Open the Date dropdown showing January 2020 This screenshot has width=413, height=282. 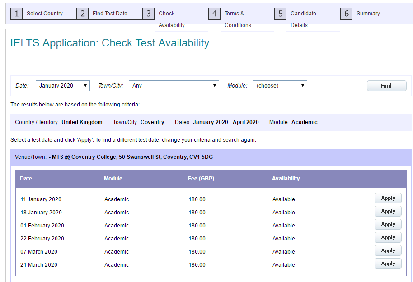click(63, 86)
